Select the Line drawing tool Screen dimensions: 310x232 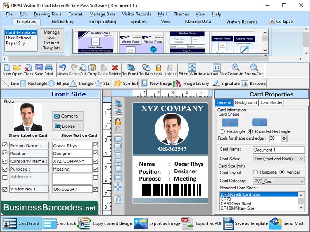pyautogui.click(x=9, y=83)
